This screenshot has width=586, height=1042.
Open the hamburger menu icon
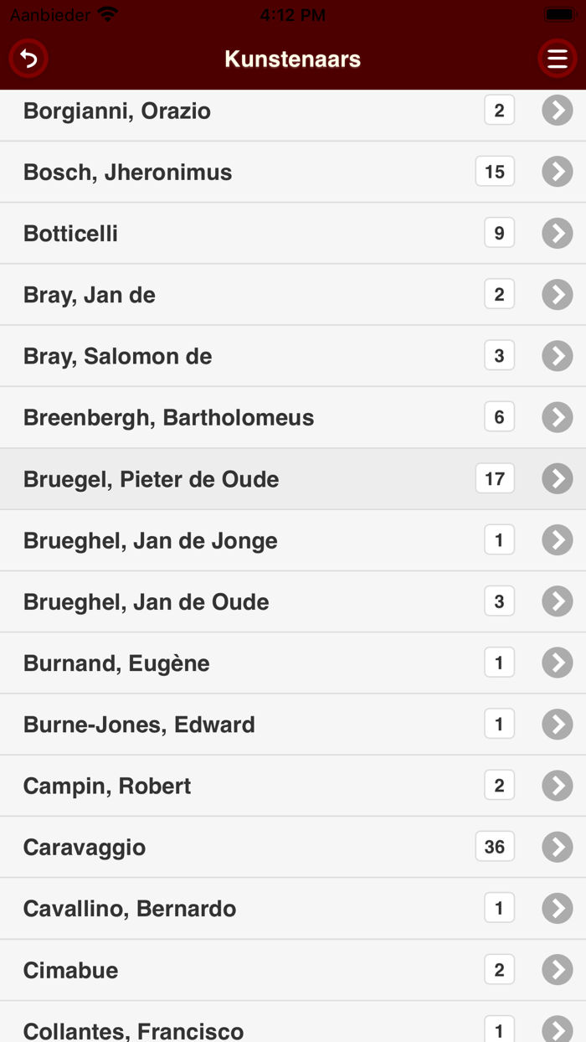click(557, 59)
